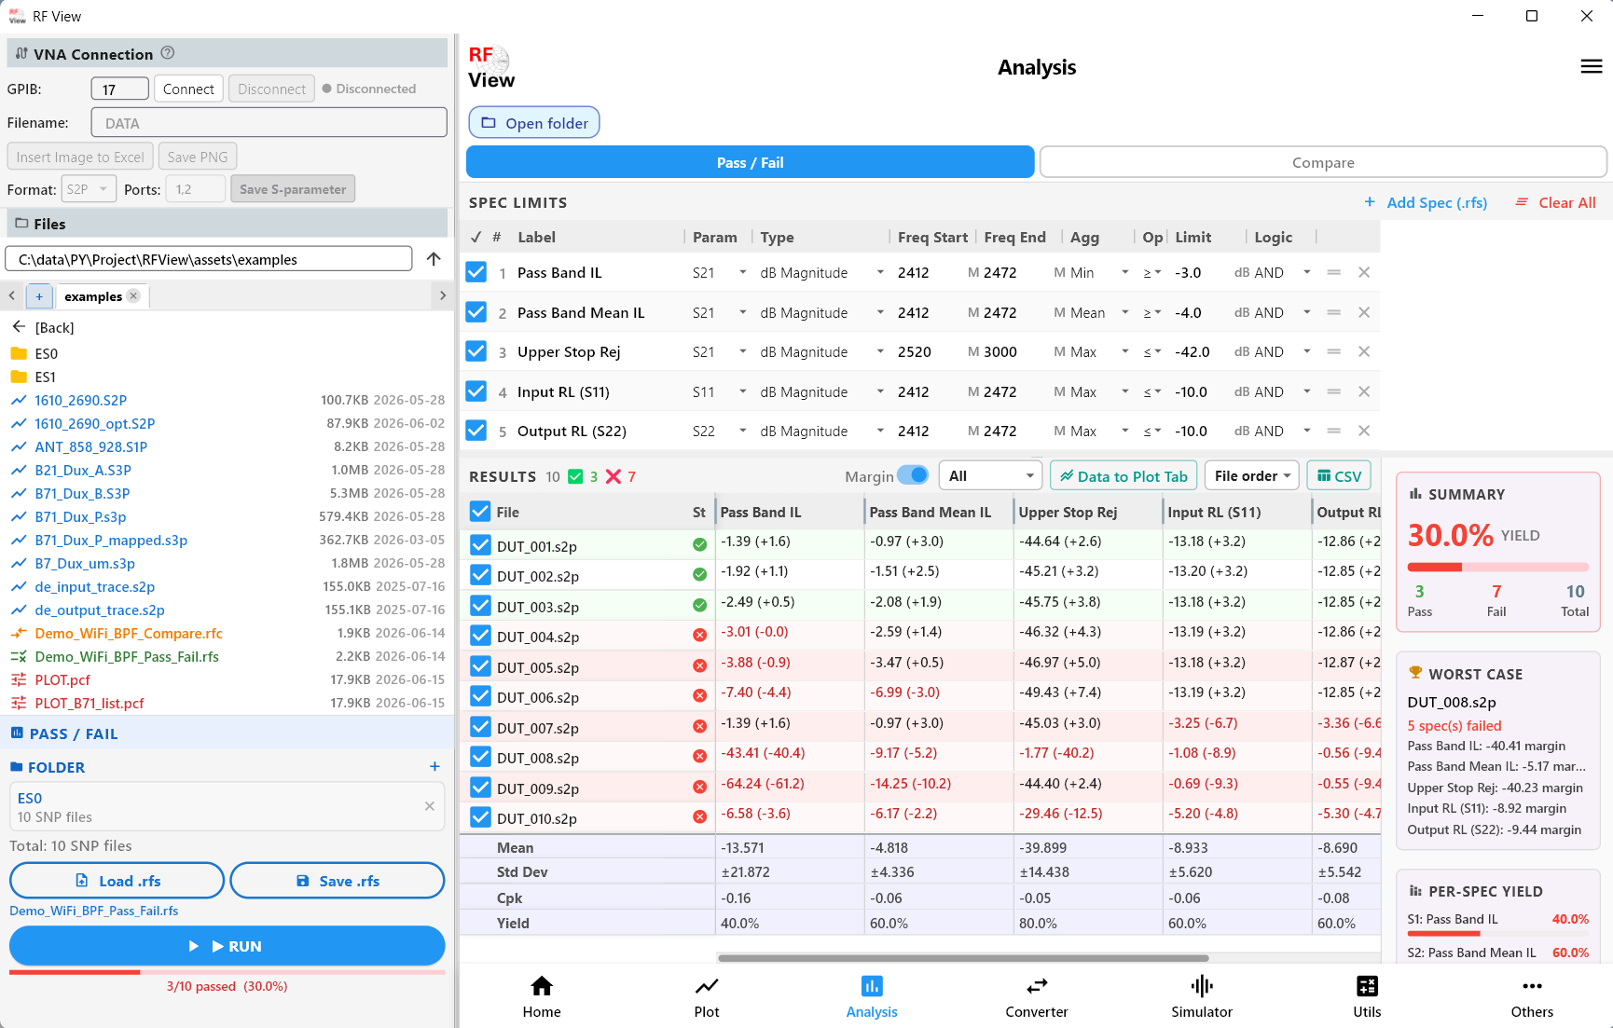This screenshot has width=1613, height=1028.
Task: Click the S1 Pass Band IL yield bar
Action: pos(1497,933)
